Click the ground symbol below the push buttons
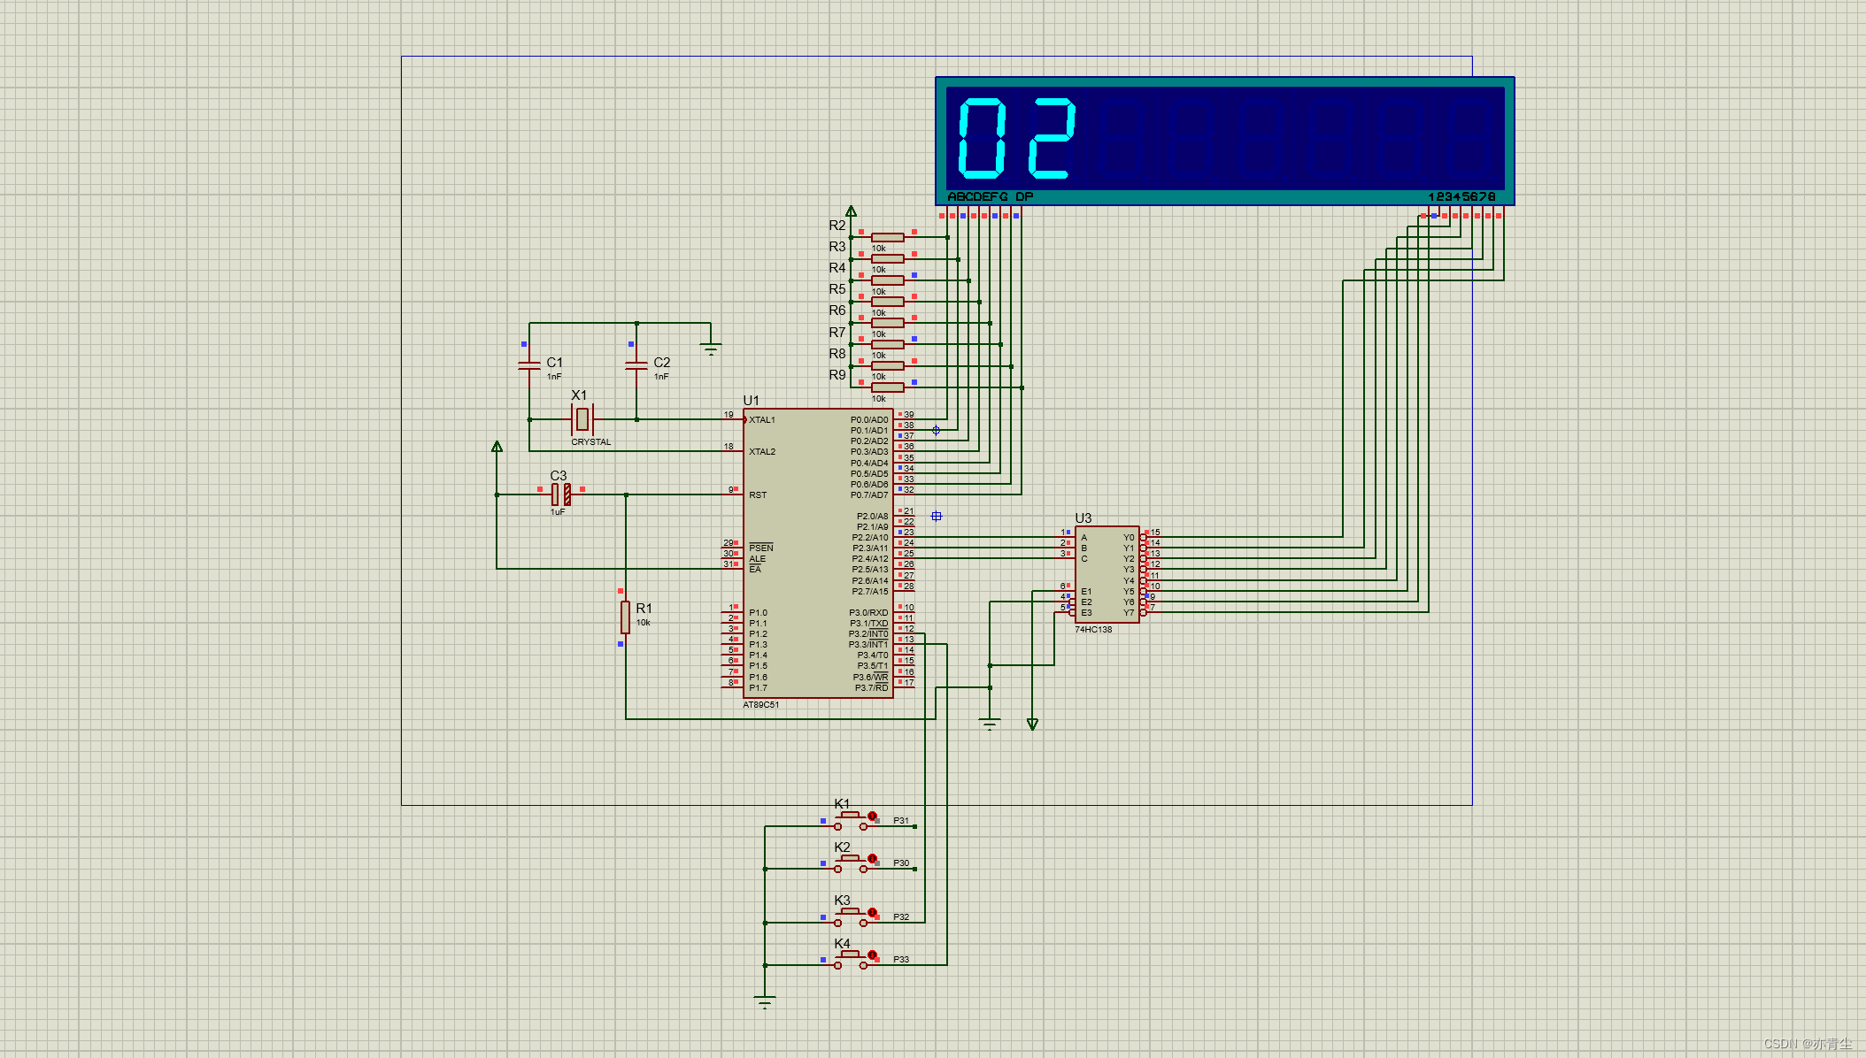This screenshot has height=1058, width=1866. pyautogui.click(x=765, y=1002)
